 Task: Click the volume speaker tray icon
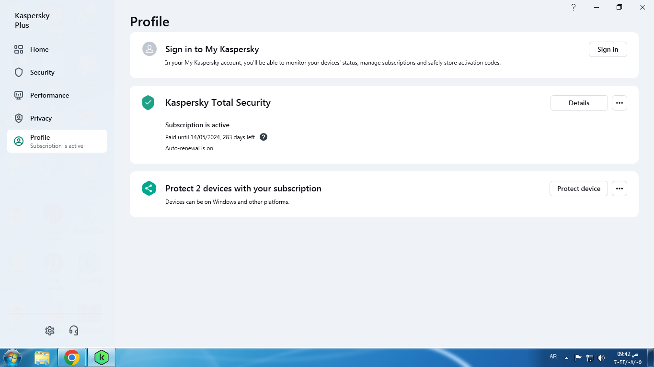tap(601, 358)
